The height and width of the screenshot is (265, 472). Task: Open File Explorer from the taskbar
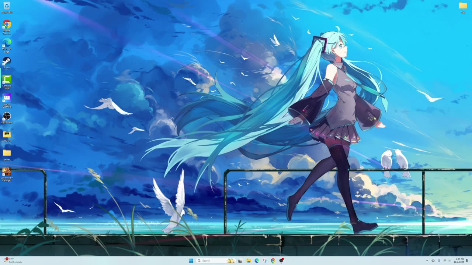[249, 261]
